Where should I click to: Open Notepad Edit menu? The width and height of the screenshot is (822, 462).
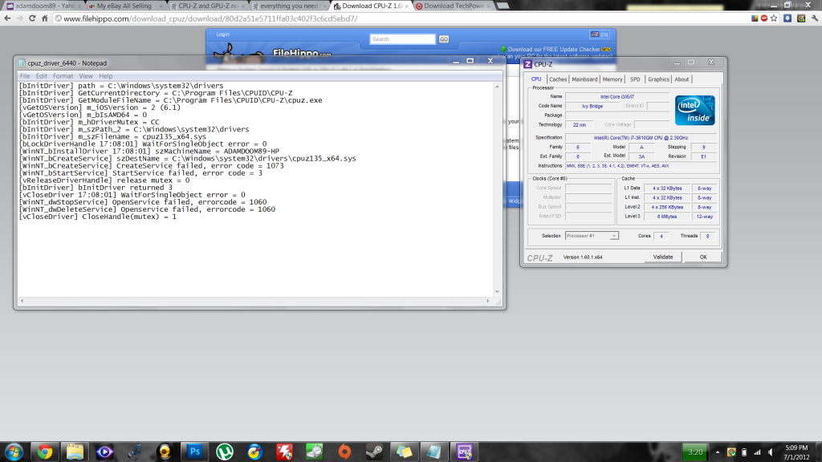click(x=42, y=76)
